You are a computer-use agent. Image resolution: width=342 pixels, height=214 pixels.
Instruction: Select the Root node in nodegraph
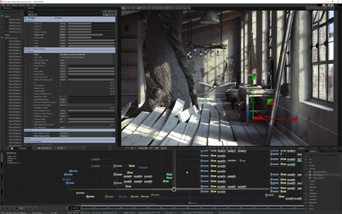(174, 189)
